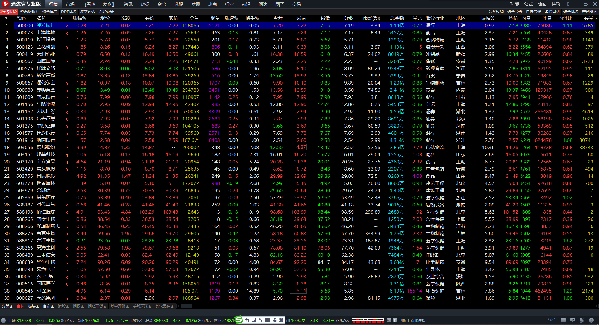Screen dimensions: 599x325
Task: Click the person icon on Sogou bar
Action: tap(275, 320)
